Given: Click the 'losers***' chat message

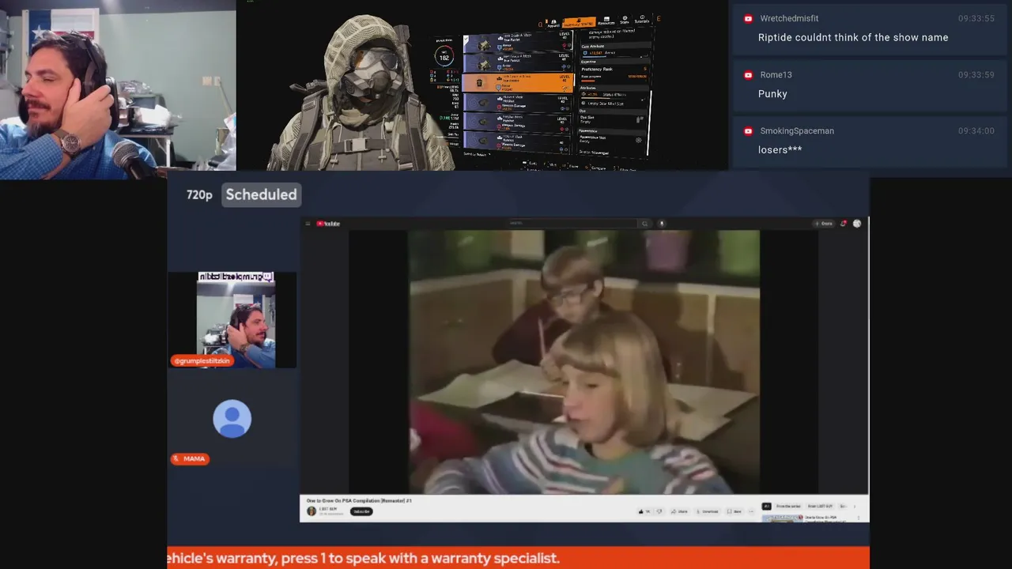Looking at the screenshot, I should (x=780, y=149).
